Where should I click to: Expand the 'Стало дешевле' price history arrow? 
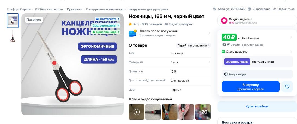point(291,51)
